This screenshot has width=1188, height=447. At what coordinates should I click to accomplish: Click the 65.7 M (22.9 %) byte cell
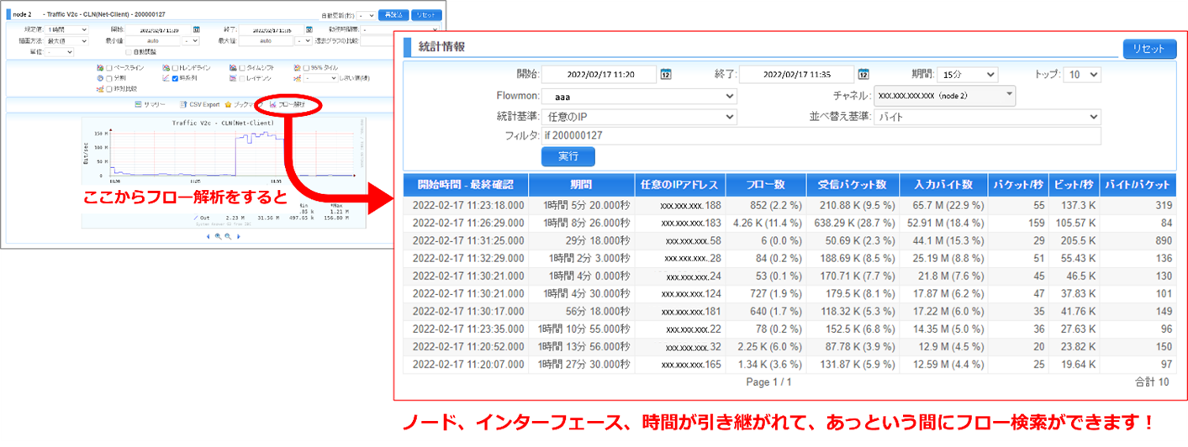(942, 205)
